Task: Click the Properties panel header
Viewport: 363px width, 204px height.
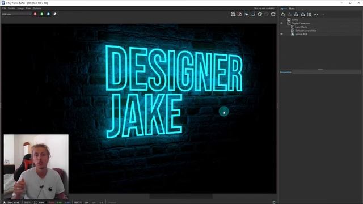Action: click(285, 72)
